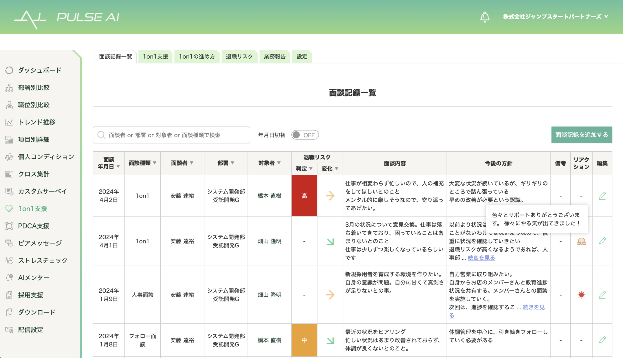Switch to the 退職リスク tab
The width and height of the screenshot is (623, 358).
(239, 56)
